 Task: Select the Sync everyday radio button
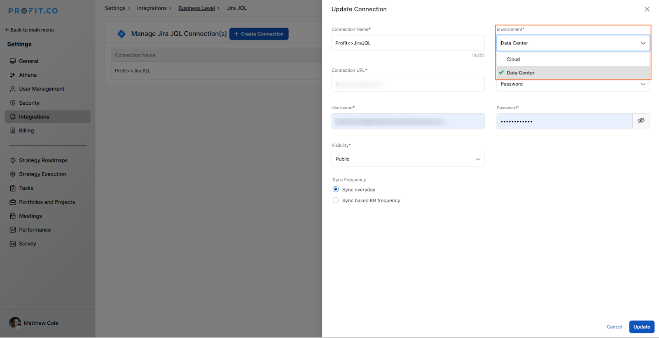[x=336, y=189]
